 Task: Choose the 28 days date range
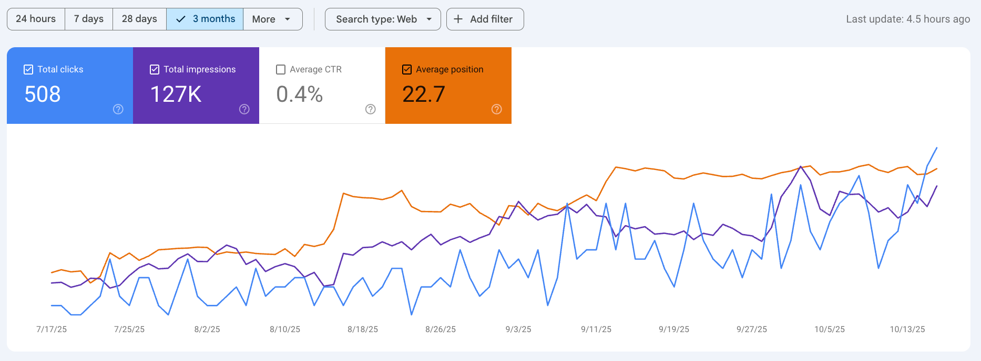(139, 19)
